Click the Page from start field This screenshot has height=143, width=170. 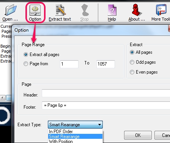click(x=69, y=64)
